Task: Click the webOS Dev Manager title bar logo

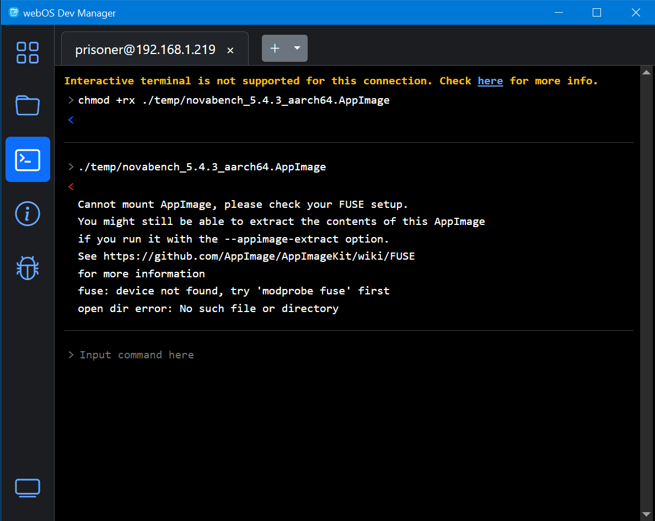Action: pyautogui.click(x=14, y=13)
